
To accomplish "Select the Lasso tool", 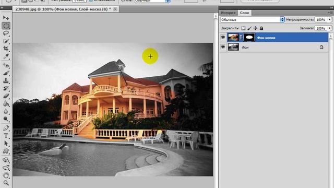I will coord(6,33).
